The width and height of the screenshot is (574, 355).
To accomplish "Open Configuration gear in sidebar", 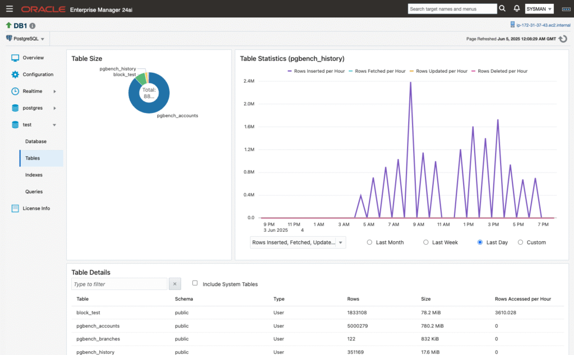I will [38, 74].
